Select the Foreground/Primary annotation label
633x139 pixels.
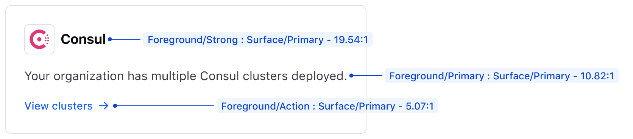tap(502, 76)
